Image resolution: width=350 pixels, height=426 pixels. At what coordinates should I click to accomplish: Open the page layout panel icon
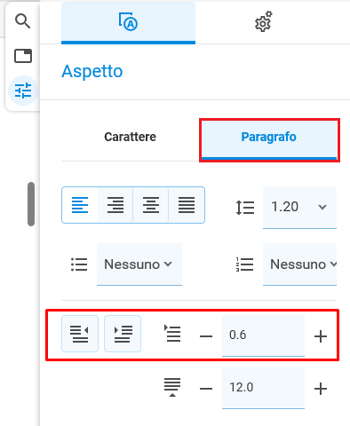[x=23, y=56]
